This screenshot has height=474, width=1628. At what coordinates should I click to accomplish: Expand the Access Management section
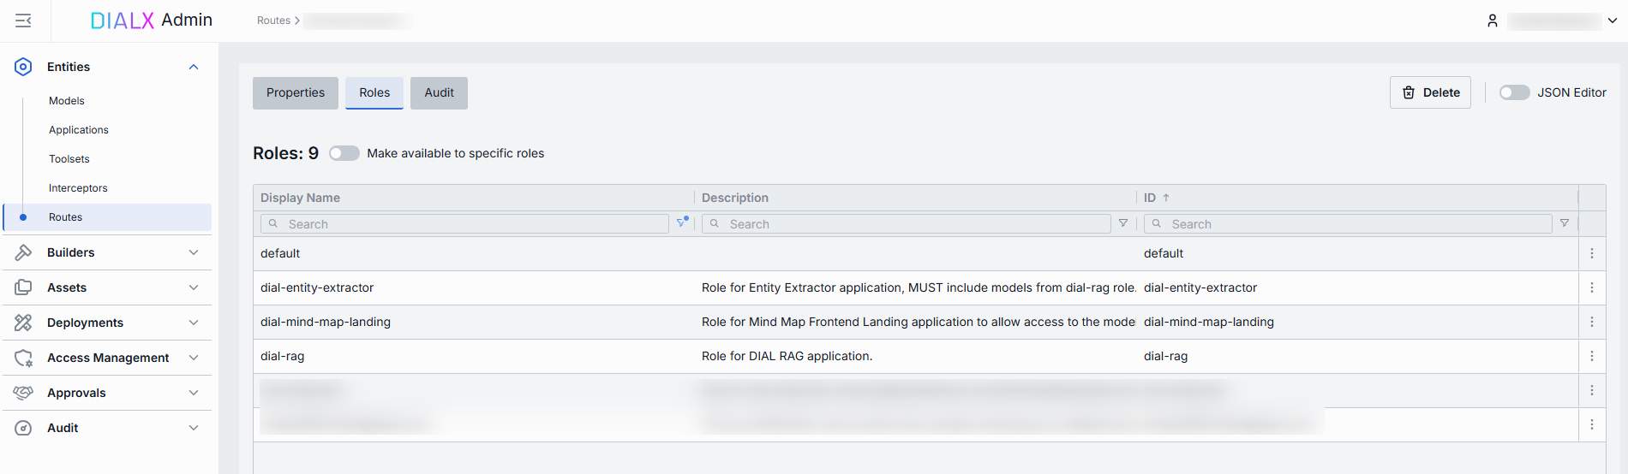coord(194,358)
